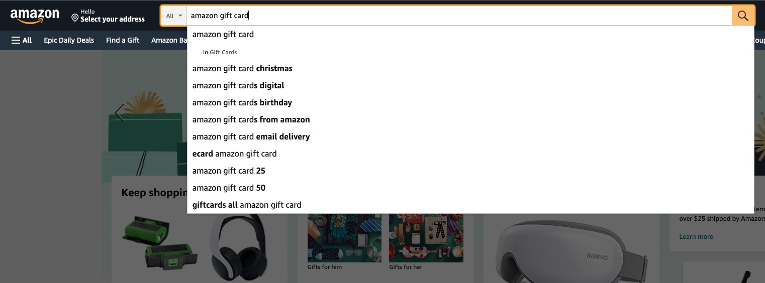Click inside the search text field
765x283 pixels.
click(452, 16)
